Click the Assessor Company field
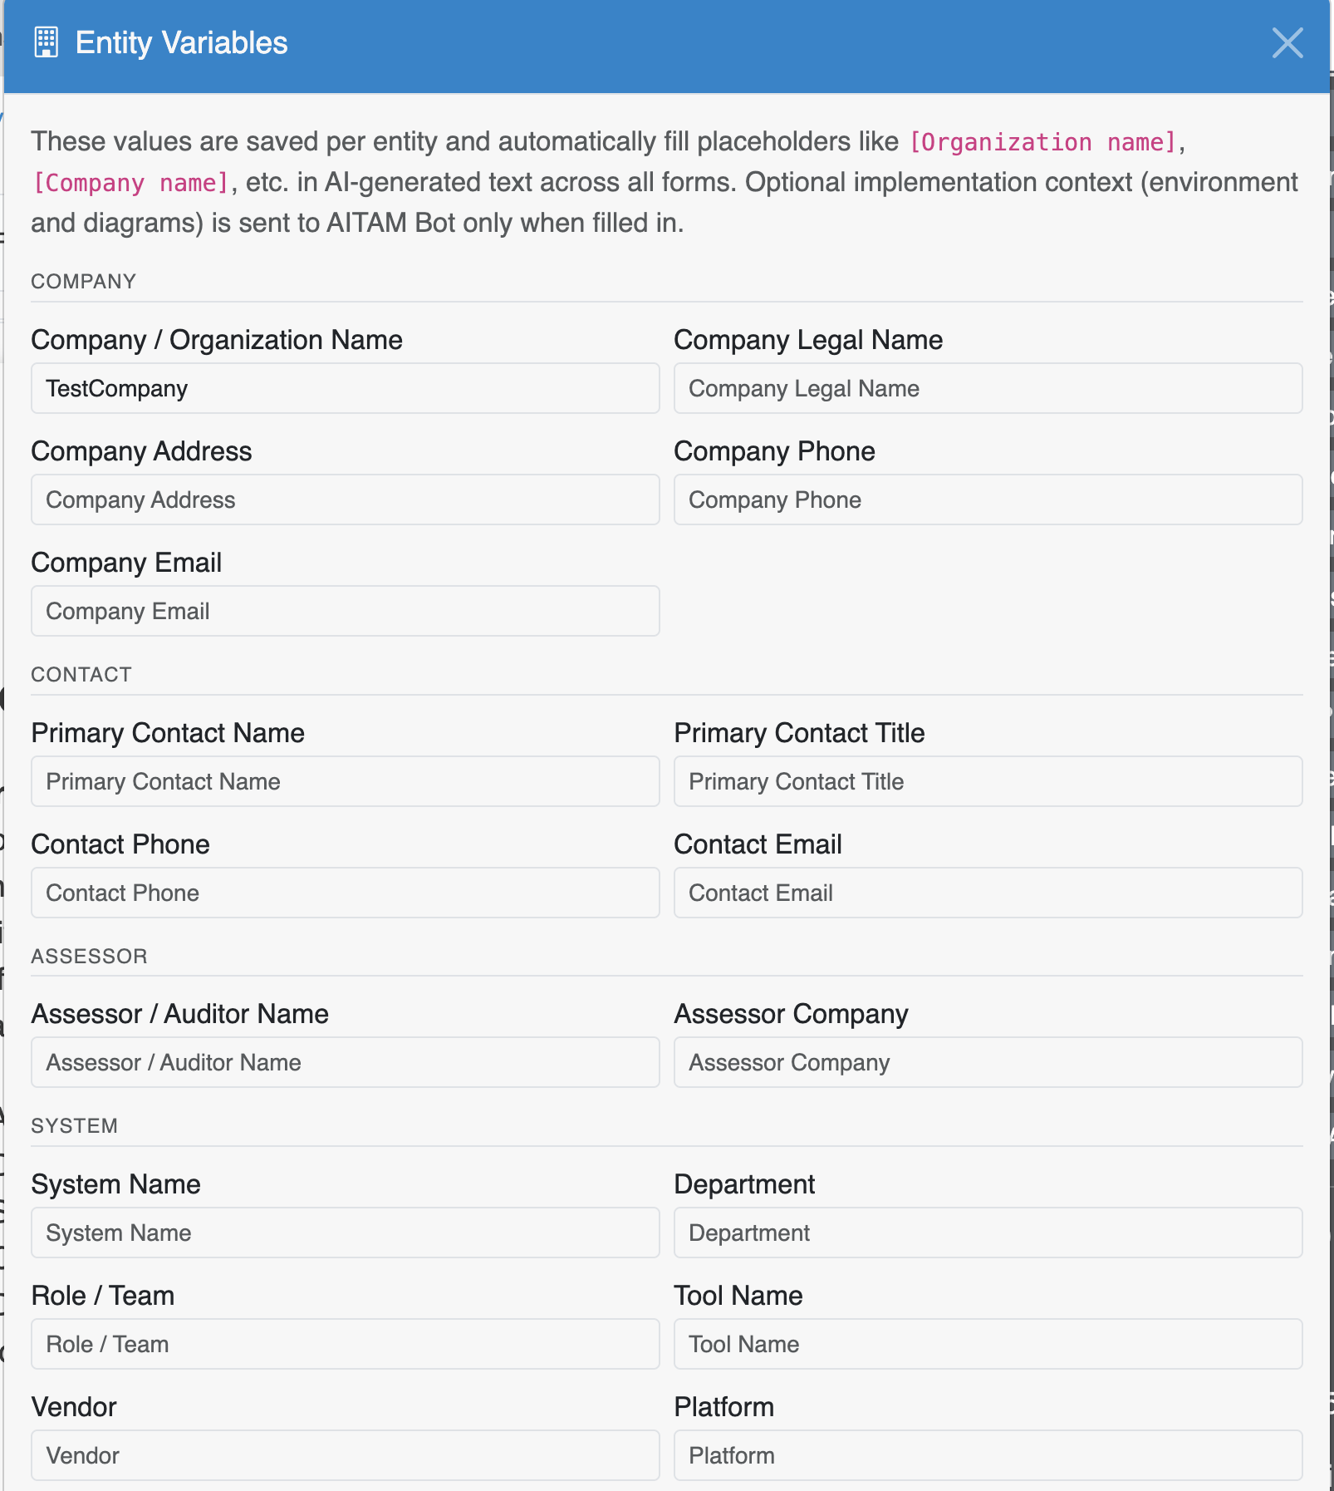1334x1491 pixels. point(988,1062)
